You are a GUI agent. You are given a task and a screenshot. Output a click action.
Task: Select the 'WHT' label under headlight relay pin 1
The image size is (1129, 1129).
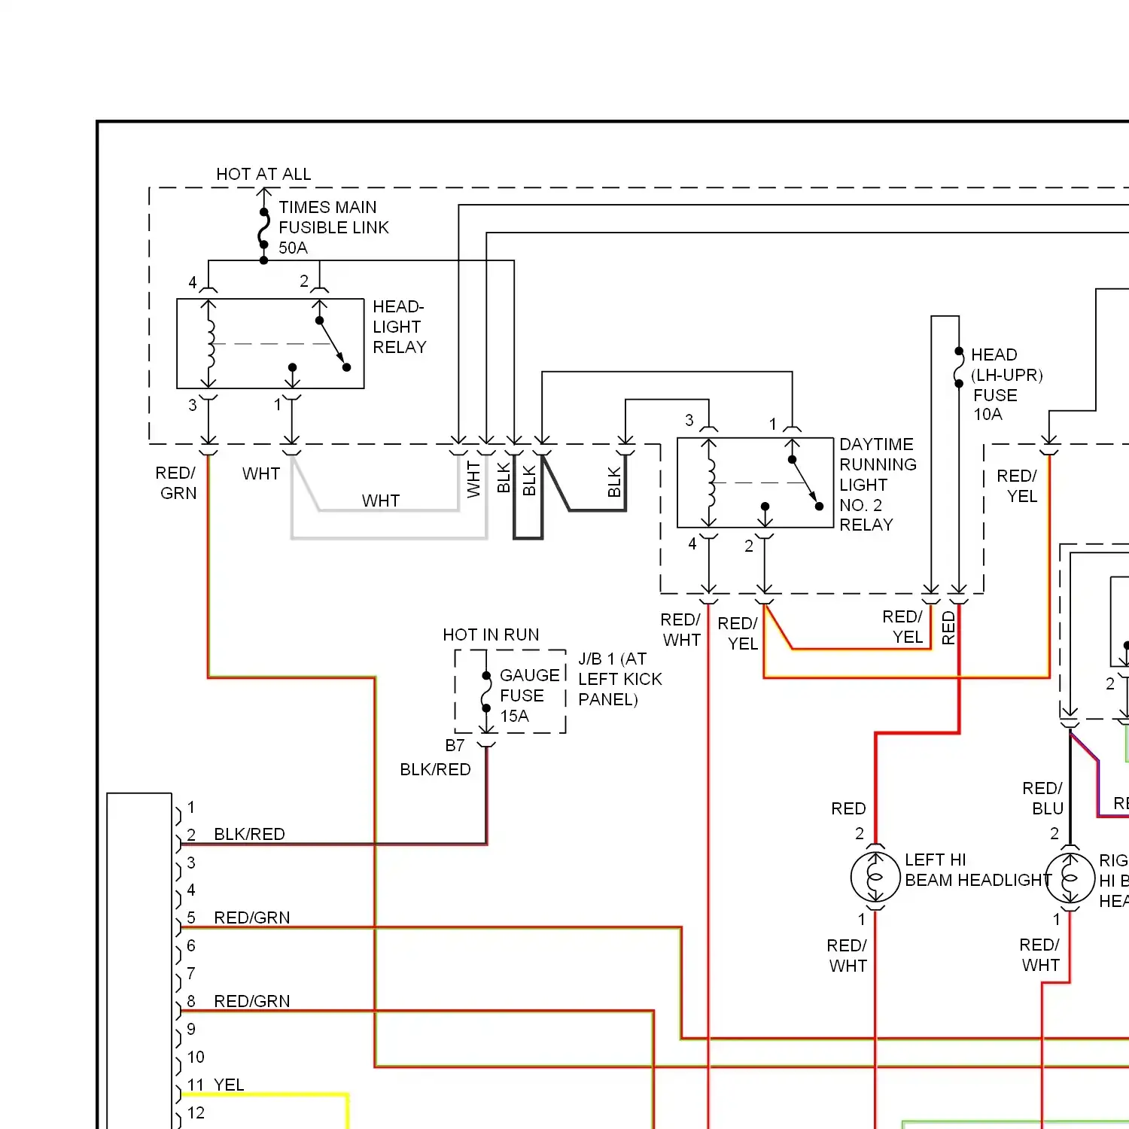click(261, 473)
